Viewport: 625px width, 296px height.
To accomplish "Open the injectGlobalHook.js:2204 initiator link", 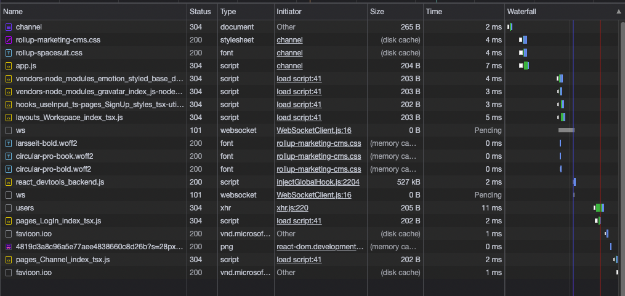I will [x=318, y=182].
